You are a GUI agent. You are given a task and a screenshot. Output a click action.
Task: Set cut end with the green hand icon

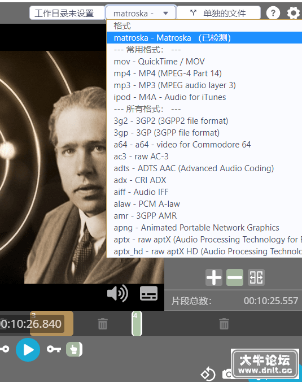(74, 350)
